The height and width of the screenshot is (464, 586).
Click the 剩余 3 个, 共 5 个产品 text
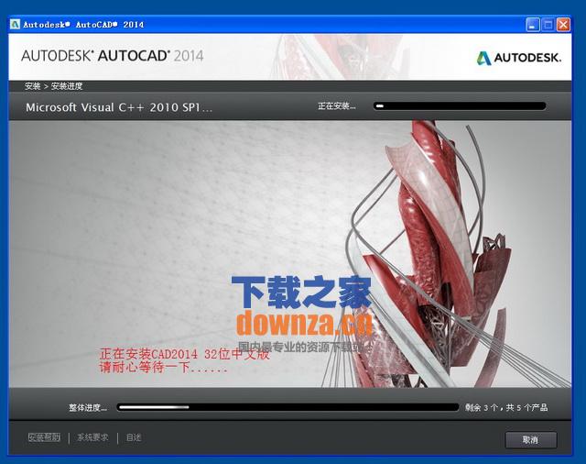(x=506, y=407)
